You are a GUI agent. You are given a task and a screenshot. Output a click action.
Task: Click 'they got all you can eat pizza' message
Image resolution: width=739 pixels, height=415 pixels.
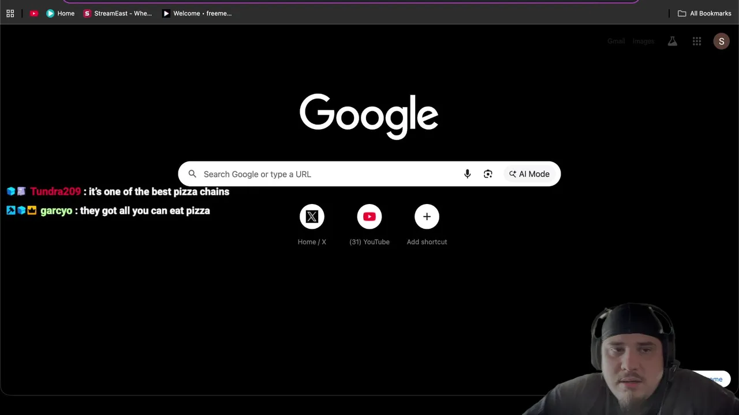(145, 211)
